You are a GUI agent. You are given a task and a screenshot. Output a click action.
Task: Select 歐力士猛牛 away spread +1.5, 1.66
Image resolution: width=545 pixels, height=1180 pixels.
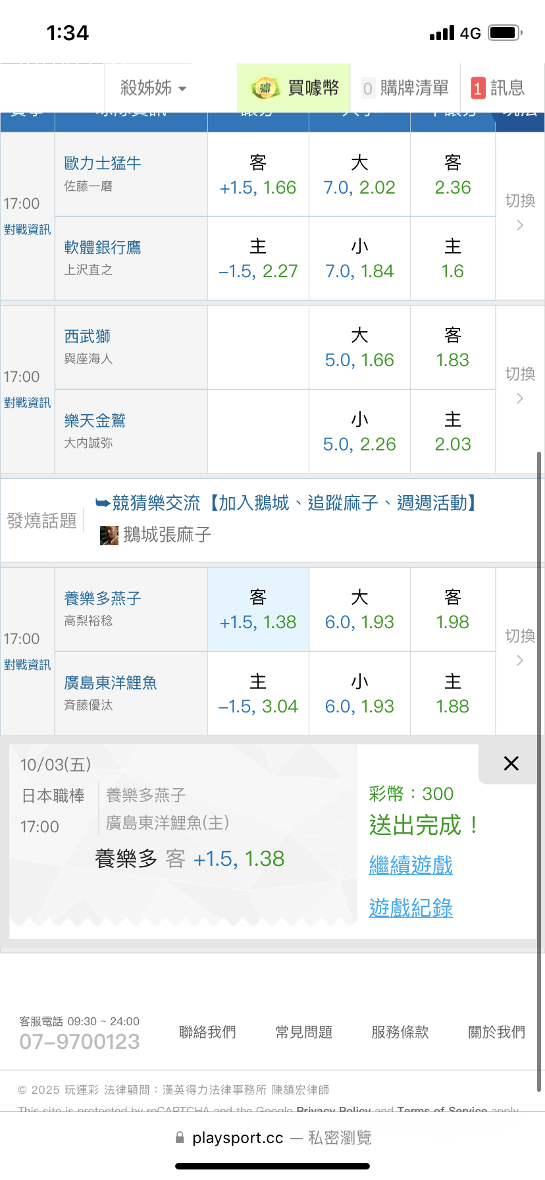coord(258,175)
